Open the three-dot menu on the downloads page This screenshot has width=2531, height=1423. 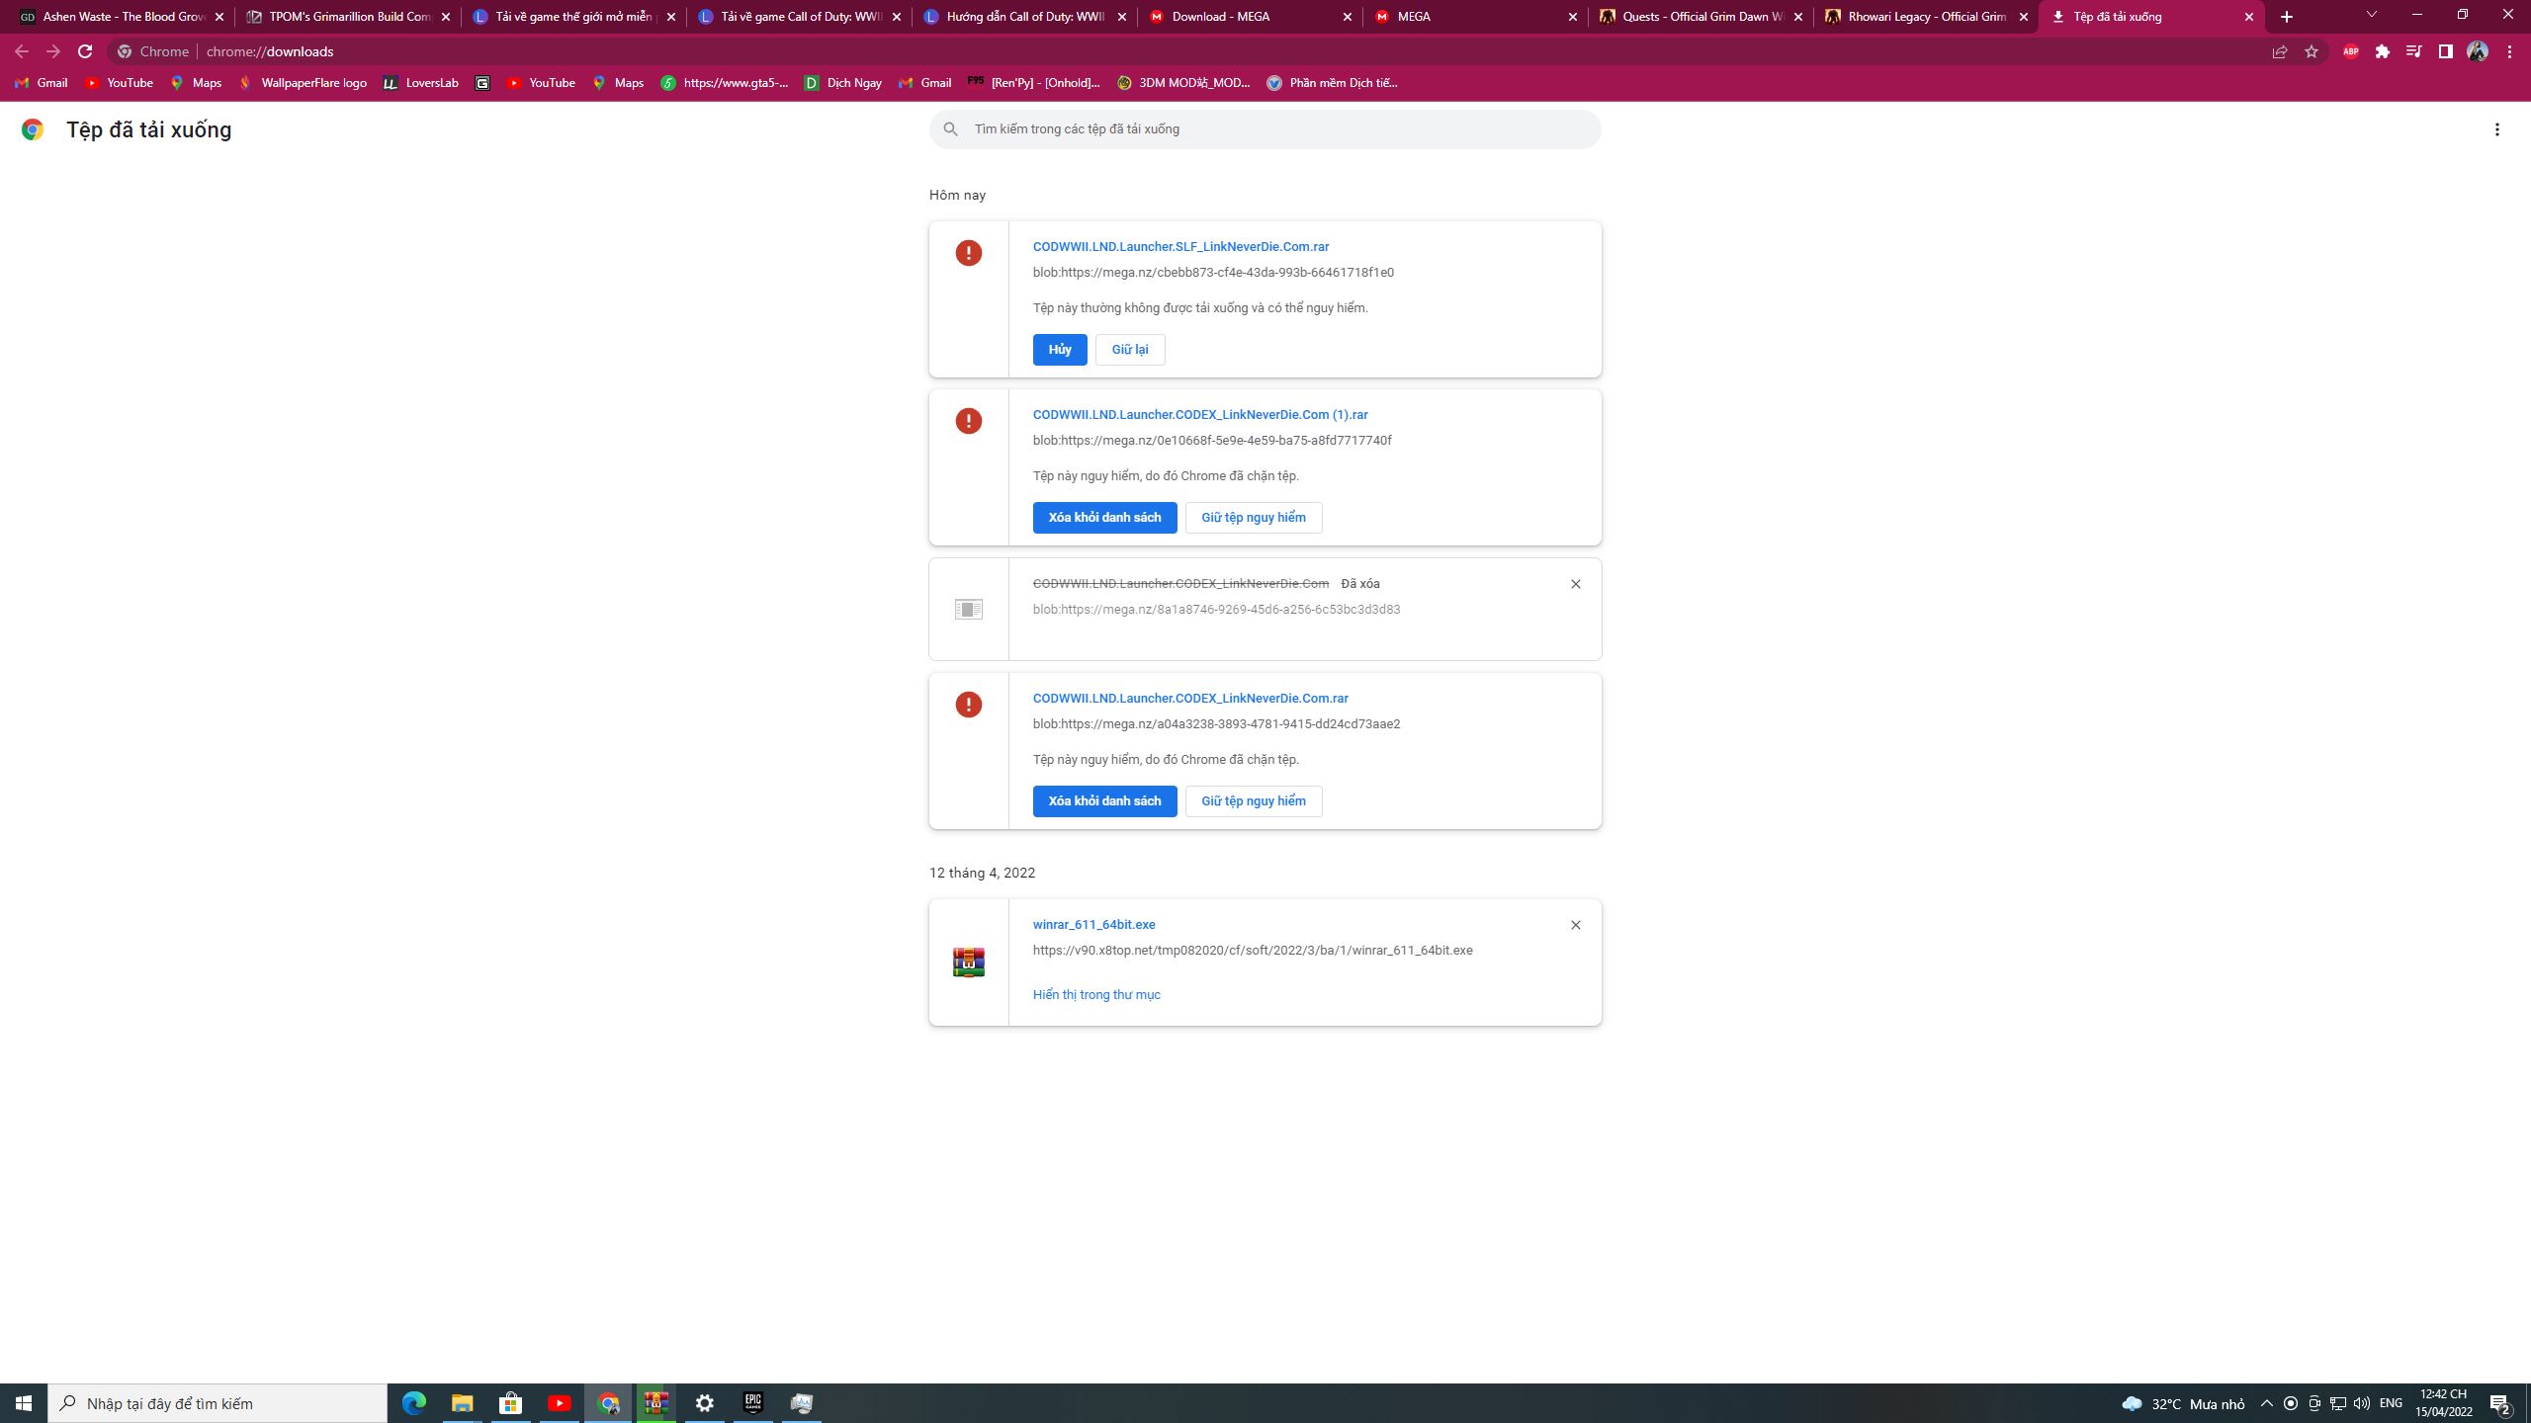[x=2497, y=128]
